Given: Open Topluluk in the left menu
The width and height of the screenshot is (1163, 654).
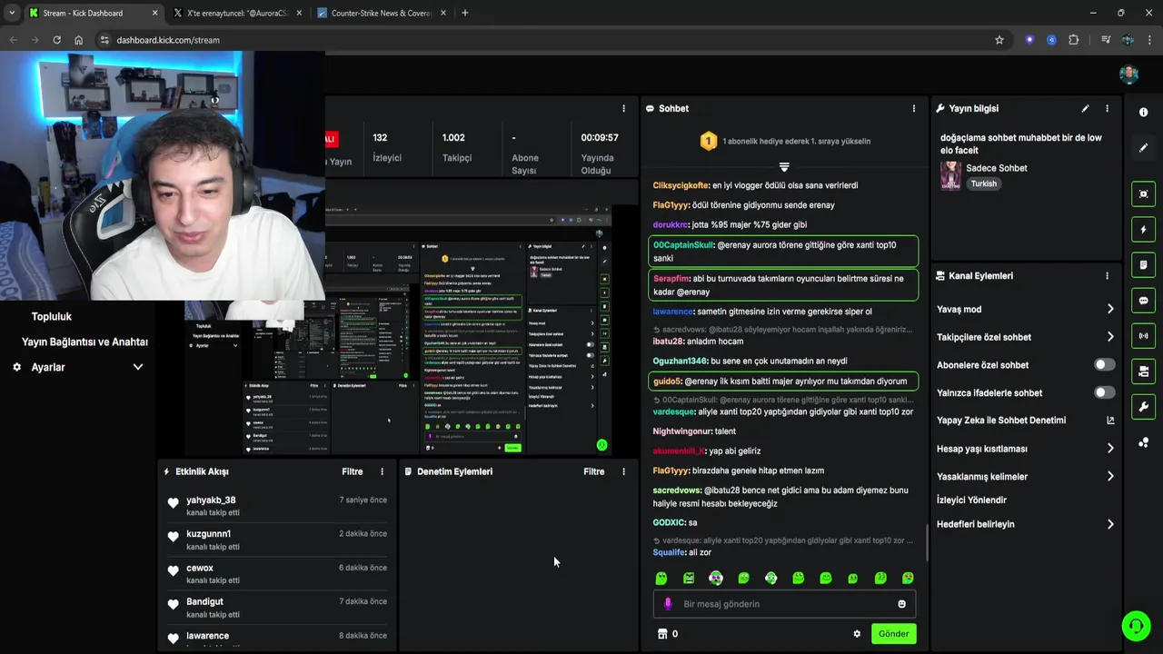Looking at the screenshot, I should pos(52,316).
